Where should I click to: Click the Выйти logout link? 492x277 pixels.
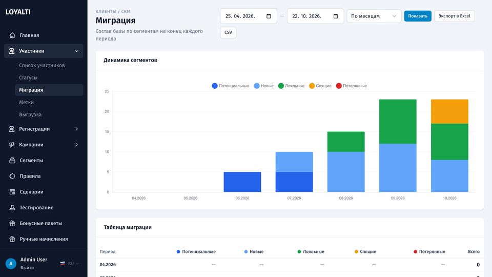[27, 268]
